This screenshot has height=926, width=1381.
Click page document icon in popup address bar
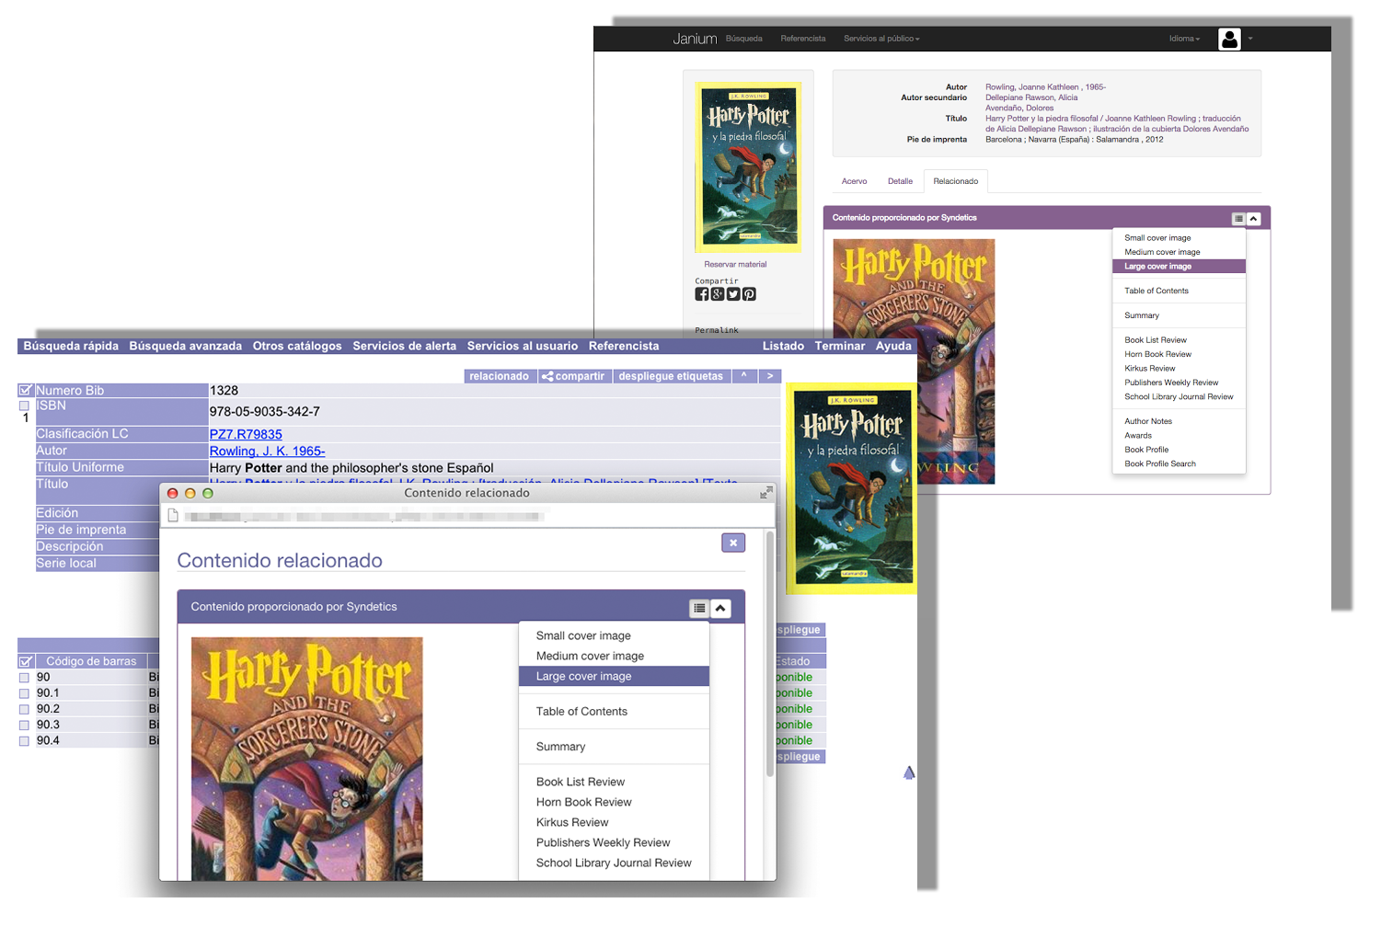point(172,516)
